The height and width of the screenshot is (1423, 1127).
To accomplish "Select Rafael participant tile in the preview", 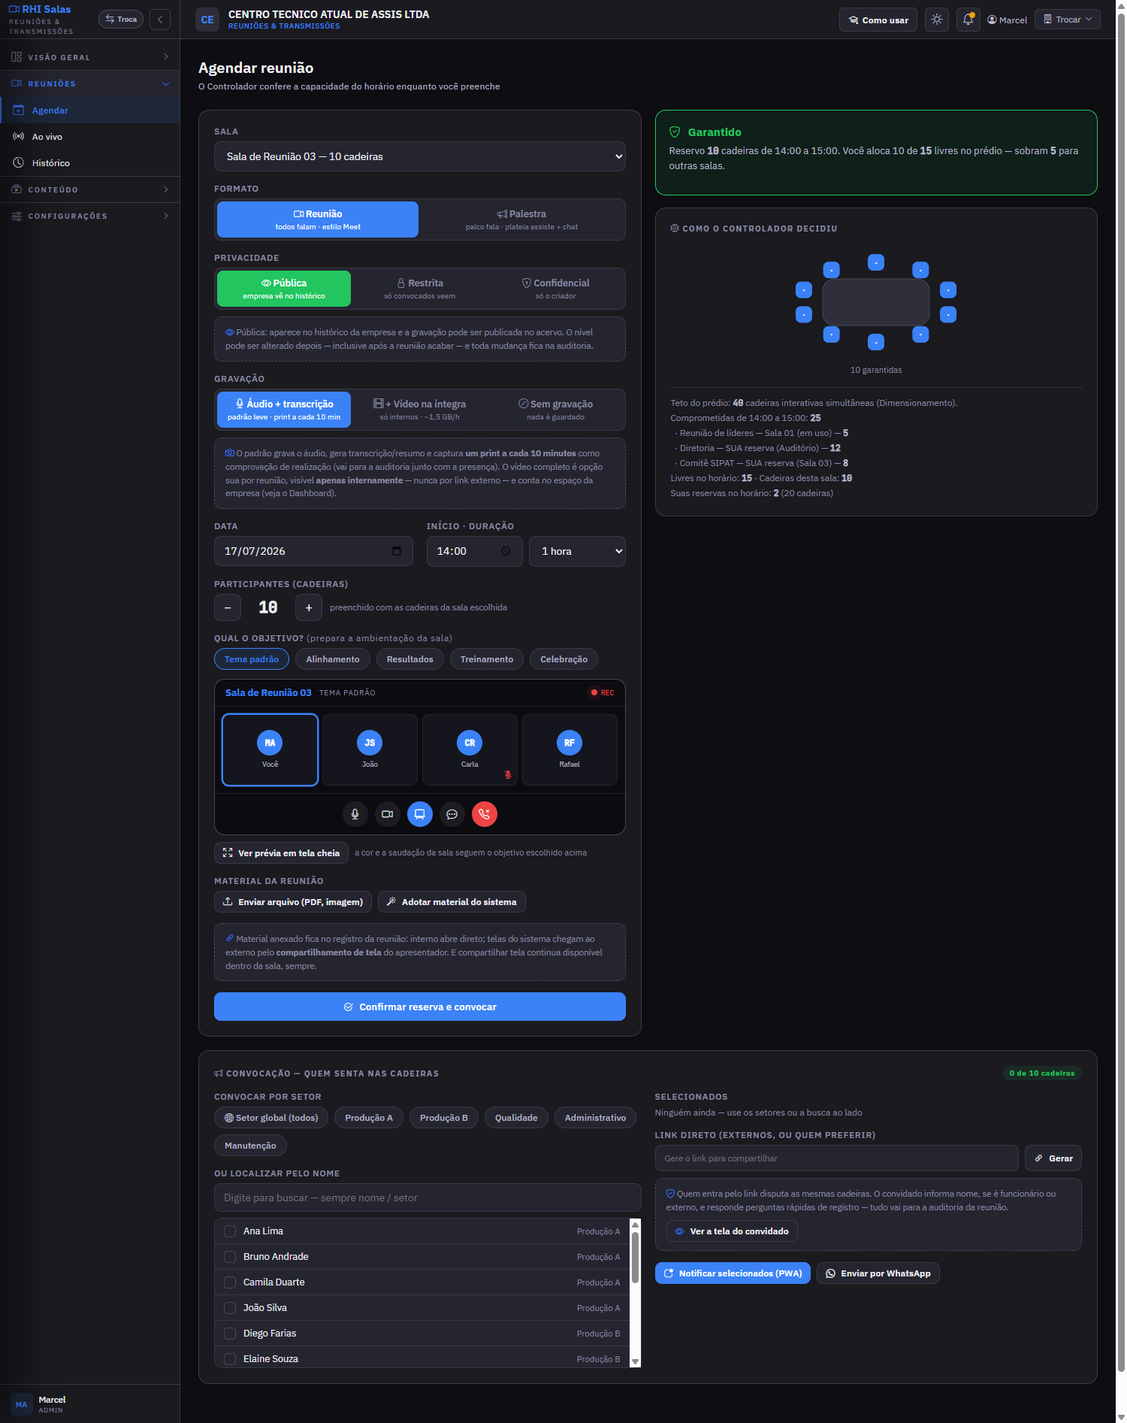I will coord(570,749).
